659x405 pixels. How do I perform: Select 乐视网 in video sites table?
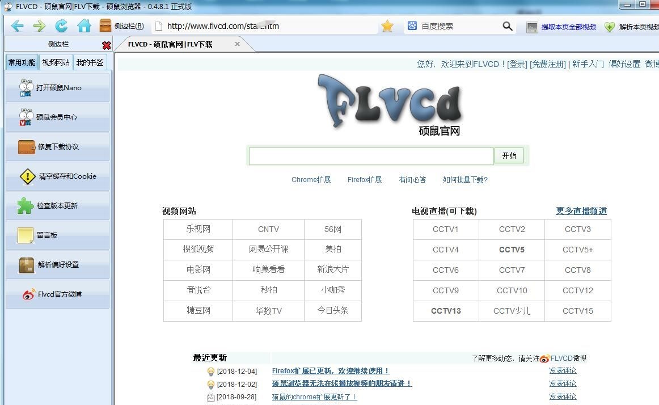[198, 229]
